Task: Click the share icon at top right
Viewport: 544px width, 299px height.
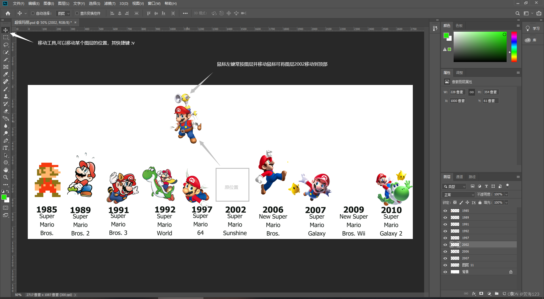Action: point(539,13)
